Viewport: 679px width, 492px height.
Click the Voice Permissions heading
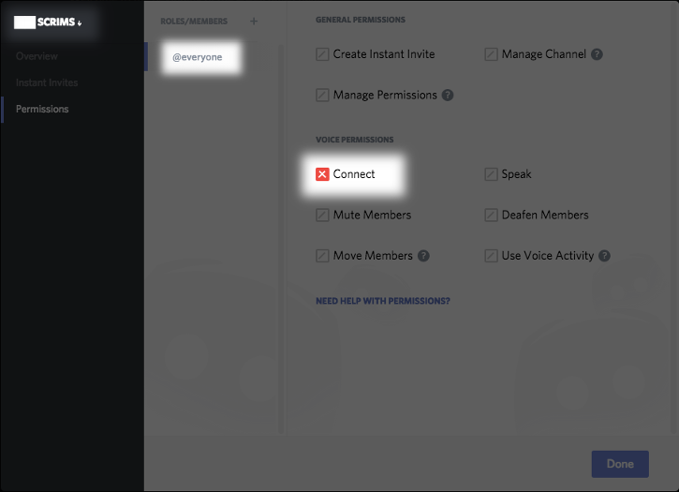(x=355, y=140)
